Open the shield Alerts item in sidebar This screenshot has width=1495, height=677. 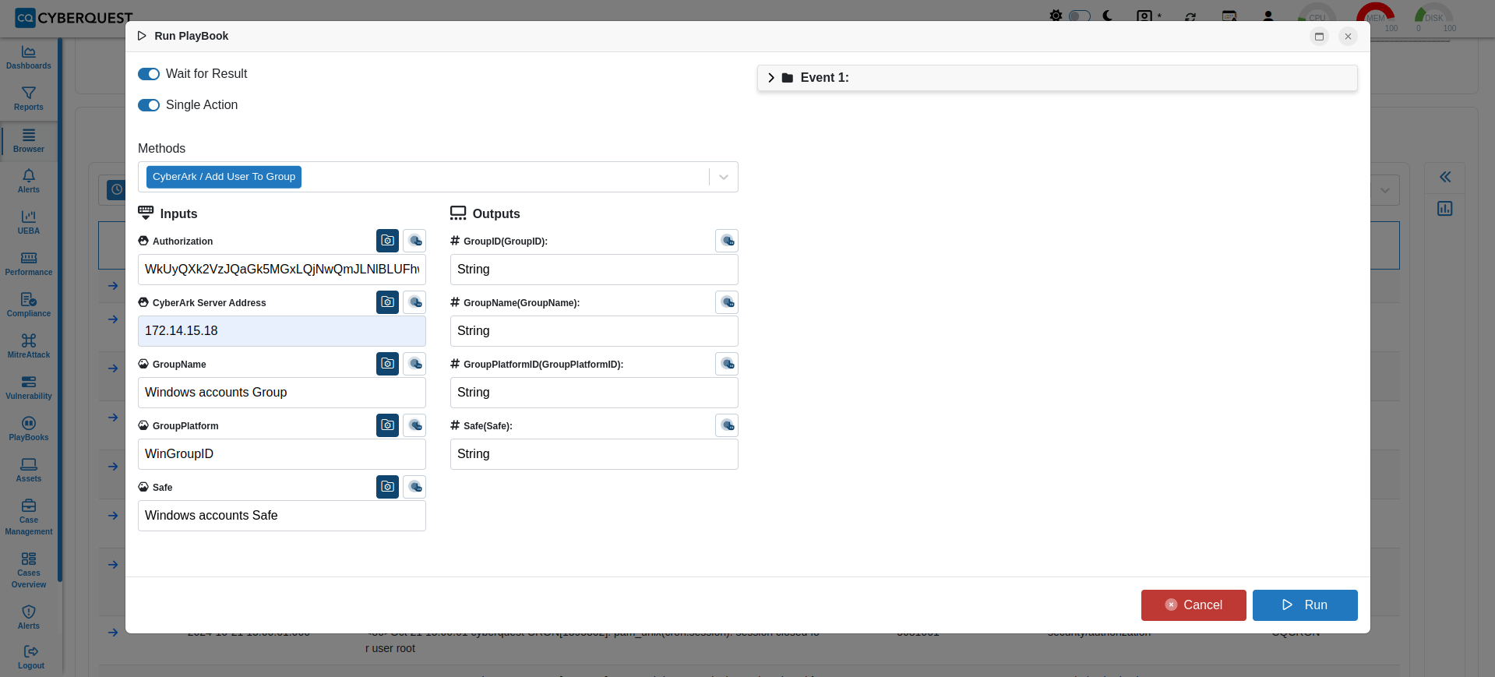[x=29, y=618]
